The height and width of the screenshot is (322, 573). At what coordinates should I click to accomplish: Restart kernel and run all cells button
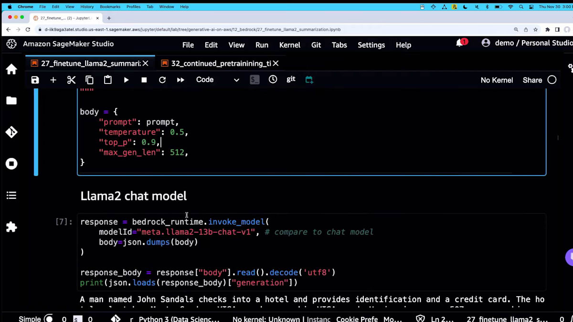tap(180, 80)
